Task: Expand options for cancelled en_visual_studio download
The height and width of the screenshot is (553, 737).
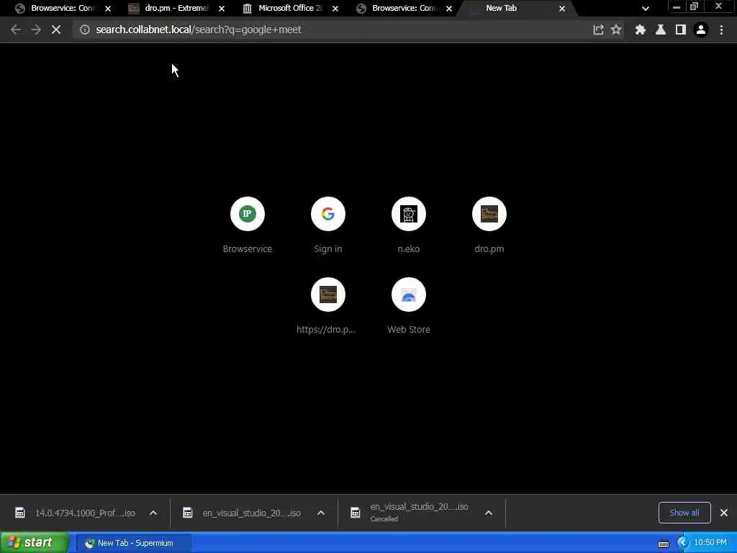Action: (489, 513)
